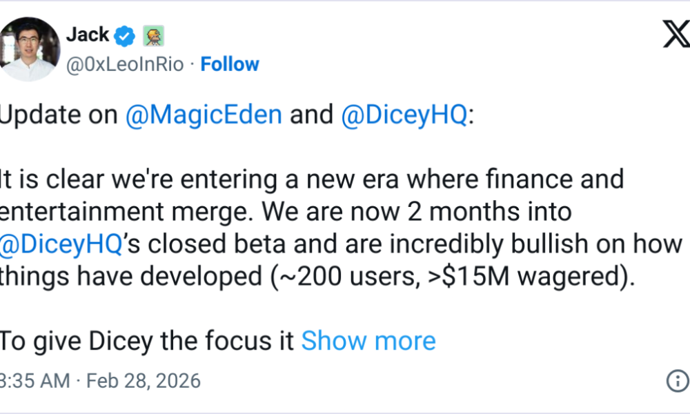Screen dimensions: 690x414
Task: Follow the @0xLeoInRio account
Action: 230,64
